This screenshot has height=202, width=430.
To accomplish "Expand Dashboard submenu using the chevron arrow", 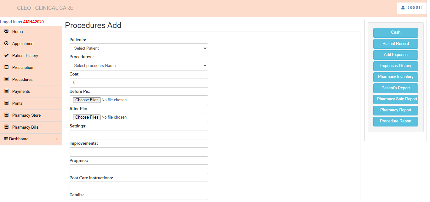I will (57, 139).
